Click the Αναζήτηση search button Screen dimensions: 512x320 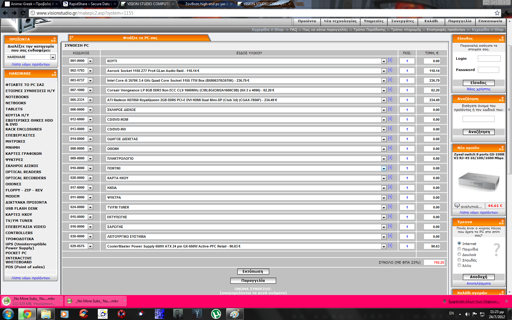(x=479, y=132)
